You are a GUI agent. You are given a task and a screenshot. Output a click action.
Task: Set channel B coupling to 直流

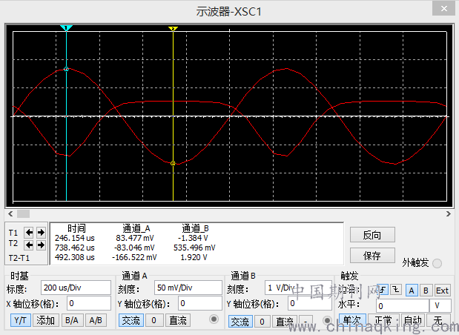[x=285, y=322]
